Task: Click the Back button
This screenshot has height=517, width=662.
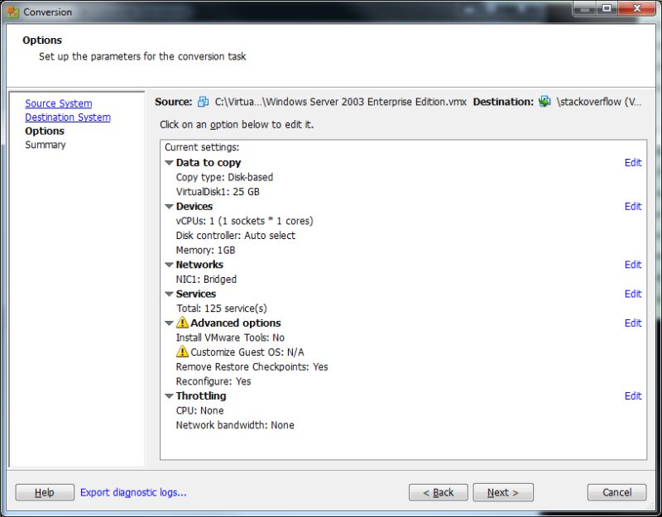Action: 439,492
